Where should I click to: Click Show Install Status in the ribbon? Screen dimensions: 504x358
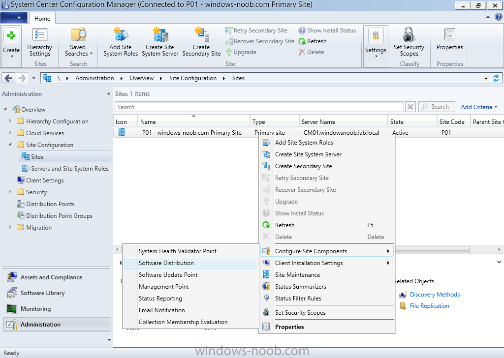click(x=327, y=30)
